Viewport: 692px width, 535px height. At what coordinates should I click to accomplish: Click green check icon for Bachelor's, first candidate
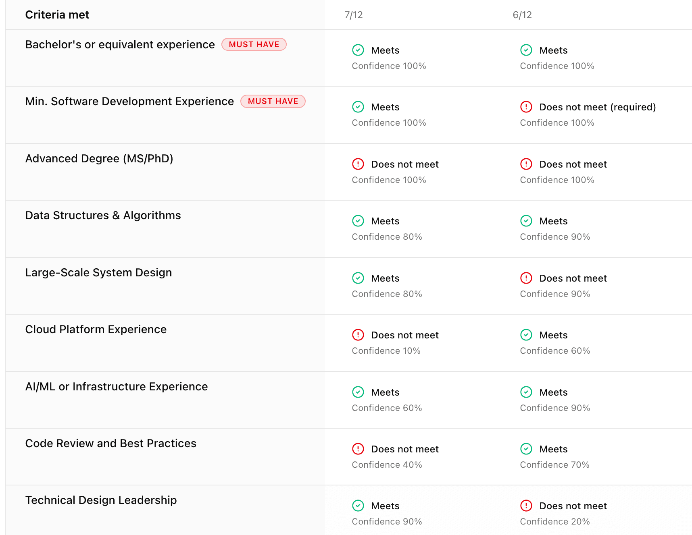point(358,50)
